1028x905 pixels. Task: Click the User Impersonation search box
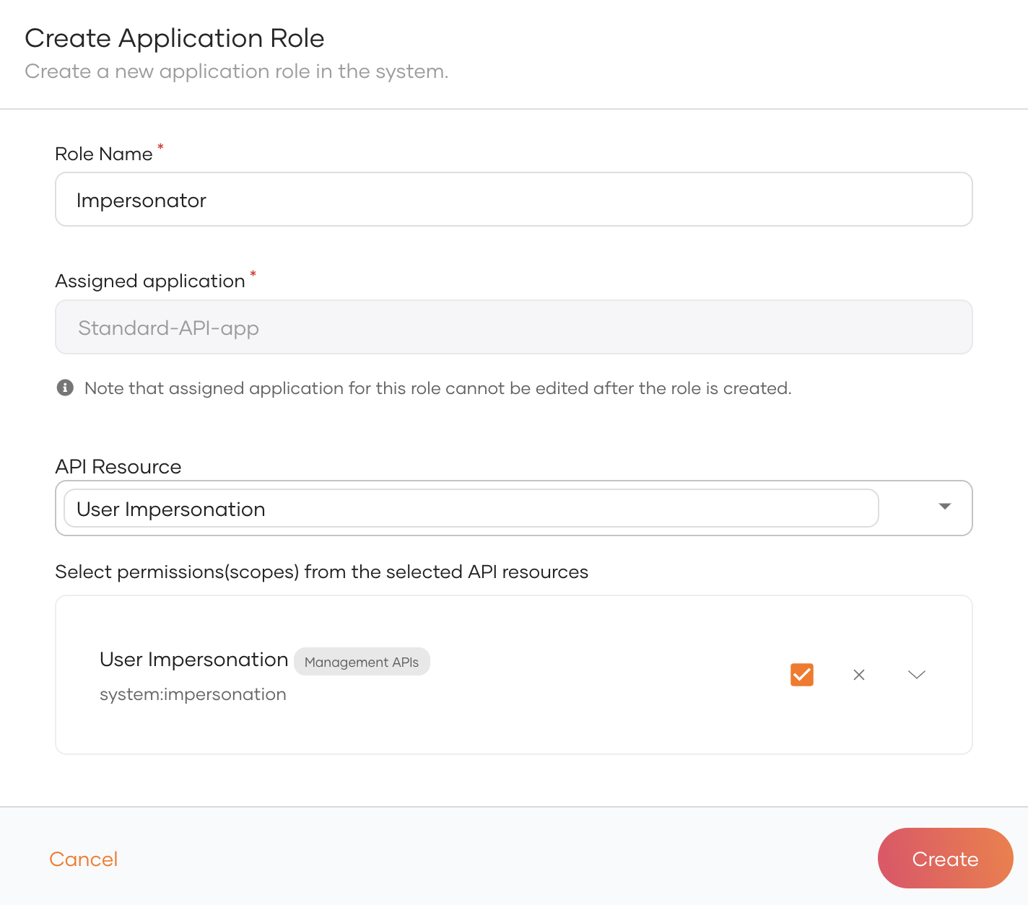click(471, 508)
